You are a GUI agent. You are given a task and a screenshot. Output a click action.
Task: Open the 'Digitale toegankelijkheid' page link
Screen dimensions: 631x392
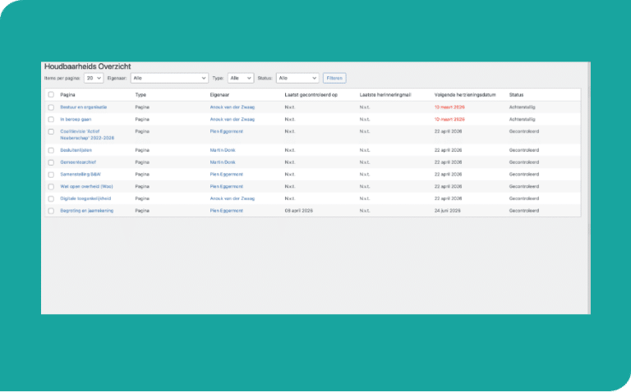tap(85, 198)
